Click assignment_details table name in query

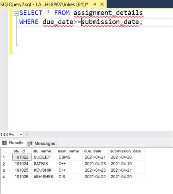pos(108,13)
